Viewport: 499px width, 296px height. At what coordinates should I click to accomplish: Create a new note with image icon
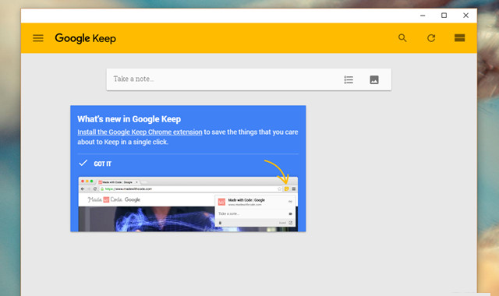374,79
